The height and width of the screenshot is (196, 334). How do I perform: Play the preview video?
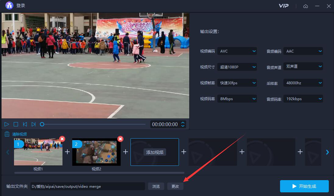coord(7,124)
